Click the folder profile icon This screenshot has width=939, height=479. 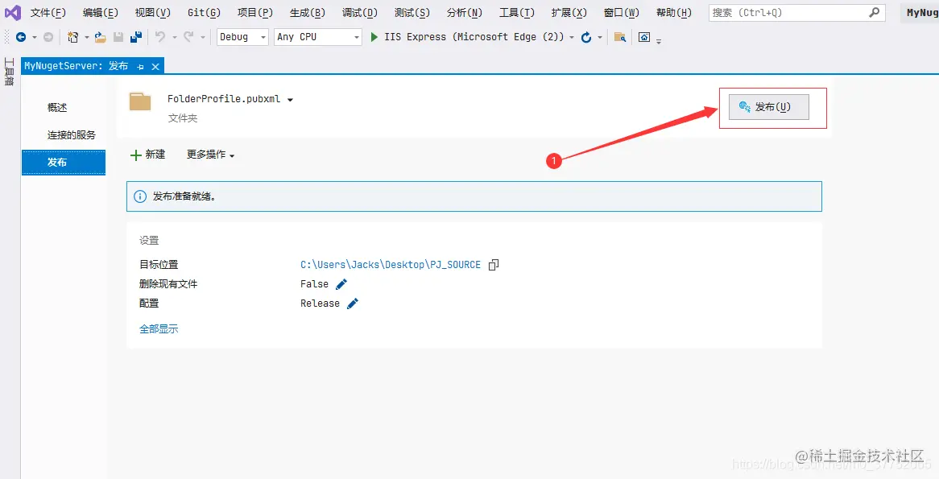[140, 101]
